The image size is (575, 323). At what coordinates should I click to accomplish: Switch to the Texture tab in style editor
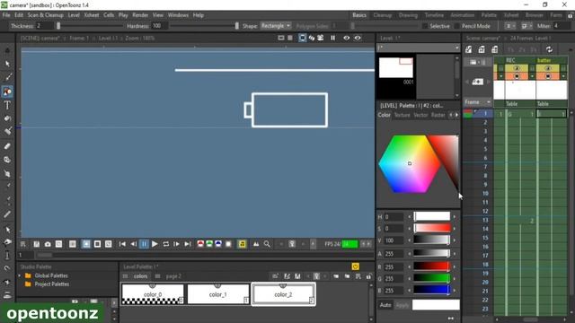click(x=402, y=115)
